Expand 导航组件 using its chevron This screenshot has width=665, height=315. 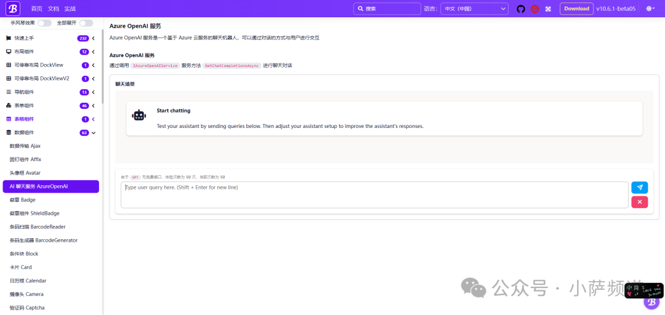coord(94,92)
